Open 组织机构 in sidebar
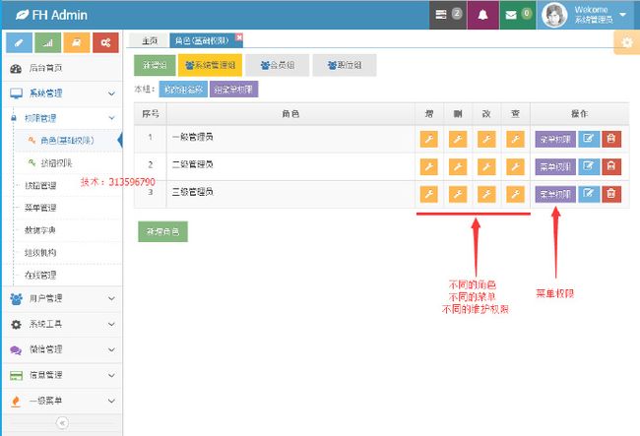The height and width of the screenshot is (436, 640). [68, 253]
